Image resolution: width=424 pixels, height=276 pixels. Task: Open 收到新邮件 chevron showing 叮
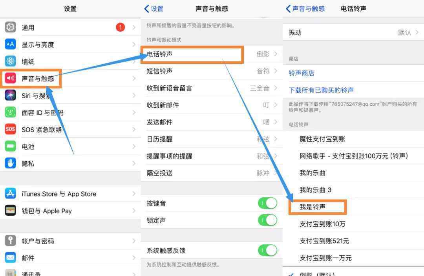coord(276,105)
